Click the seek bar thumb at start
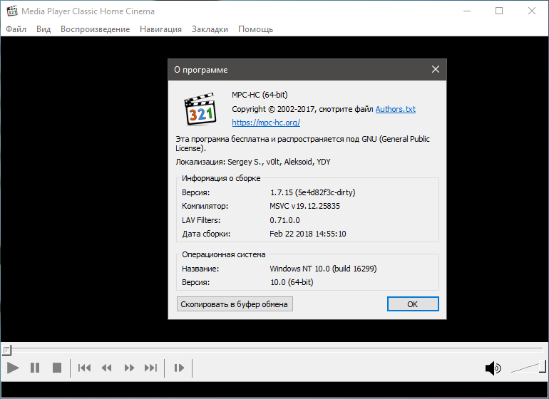The height and width of the screenshot is (399, 549). tap(6, 350)
